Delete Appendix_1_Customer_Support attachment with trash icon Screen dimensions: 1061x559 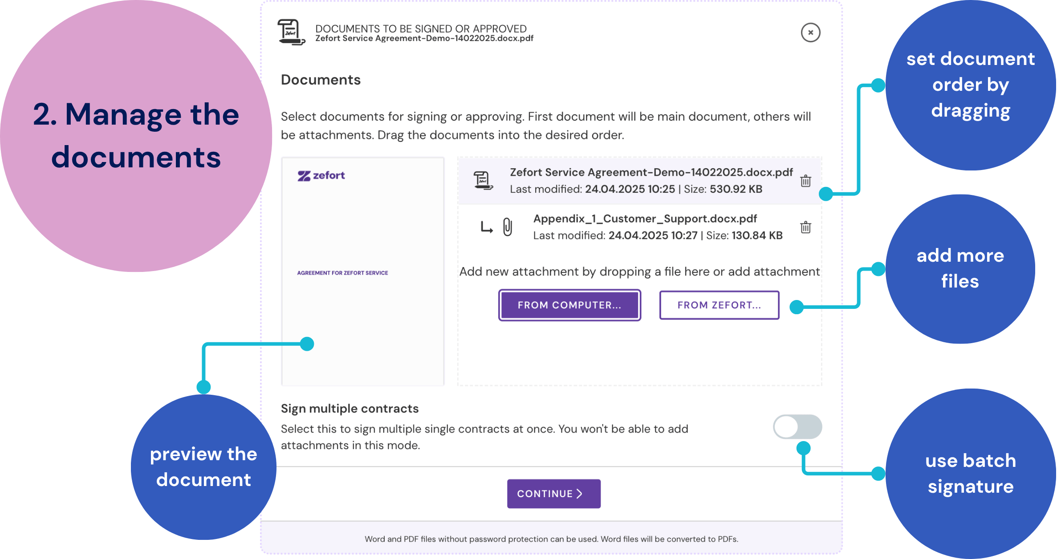[x=805, y=227]
